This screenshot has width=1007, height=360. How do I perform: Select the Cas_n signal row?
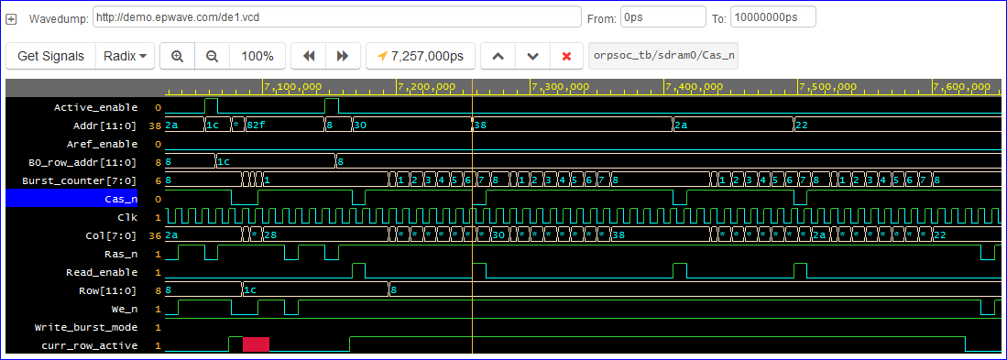point(71,199)
